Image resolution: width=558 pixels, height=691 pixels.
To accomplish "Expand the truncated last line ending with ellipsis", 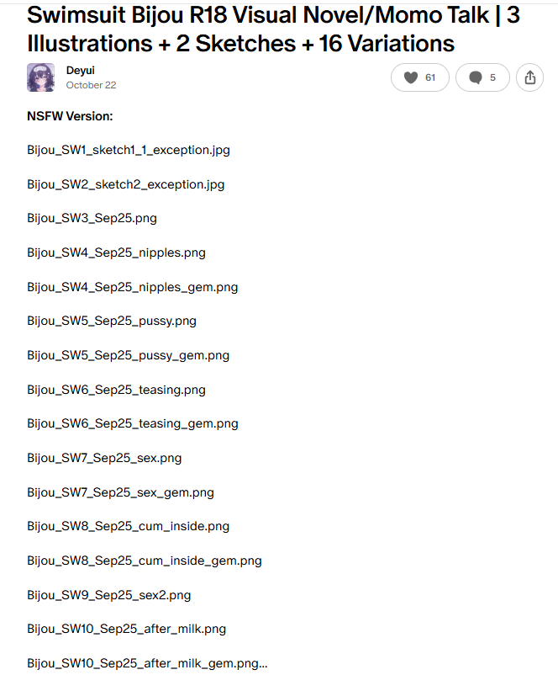I will coord(147,664).
